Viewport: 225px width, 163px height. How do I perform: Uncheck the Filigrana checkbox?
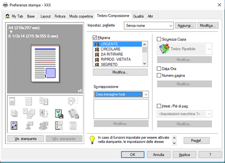tap(95, 38)
